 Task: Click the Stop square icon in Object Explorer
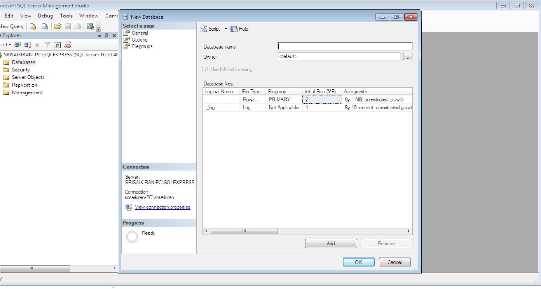(x=38, y=45)
